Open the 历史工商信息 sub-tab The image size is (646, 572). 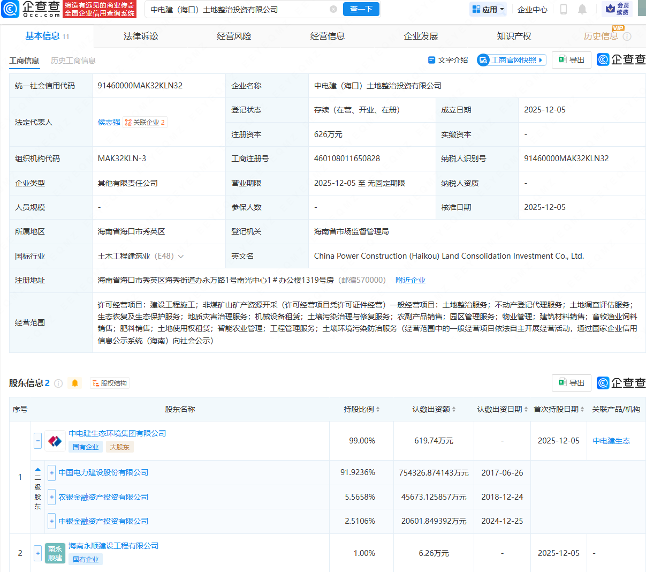tap(73, 61)
